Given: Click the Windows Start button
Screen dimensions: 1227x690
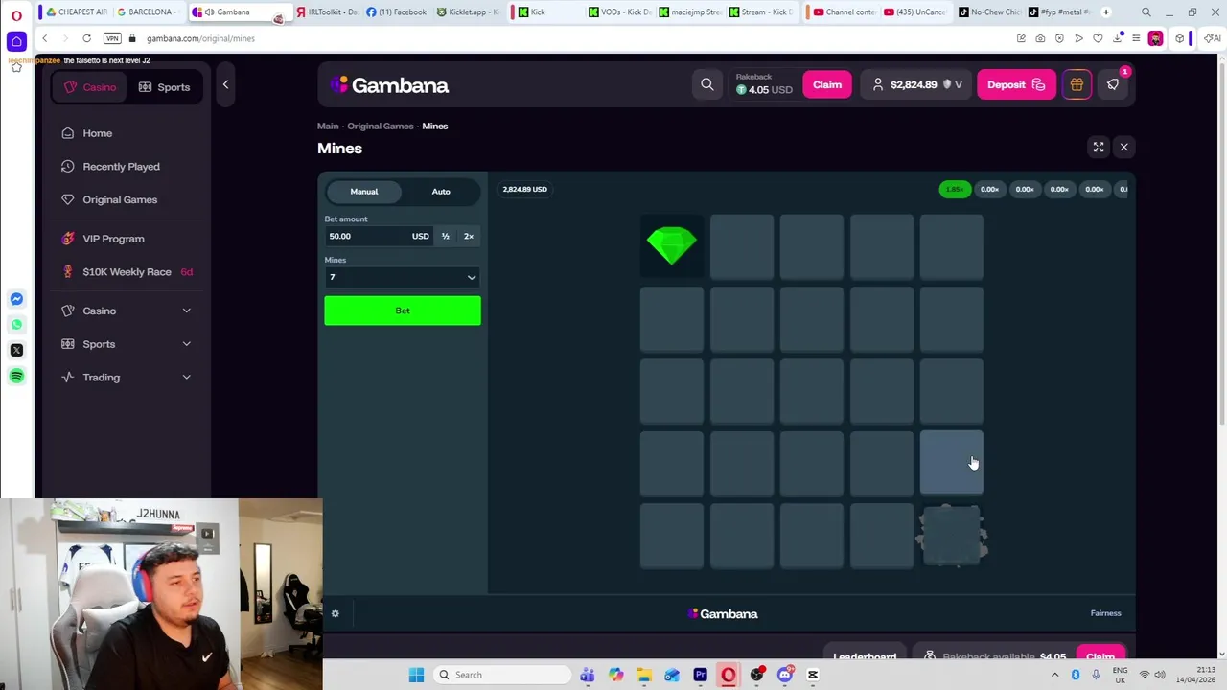Looking at the screenshot, I should tap(416, 675).
